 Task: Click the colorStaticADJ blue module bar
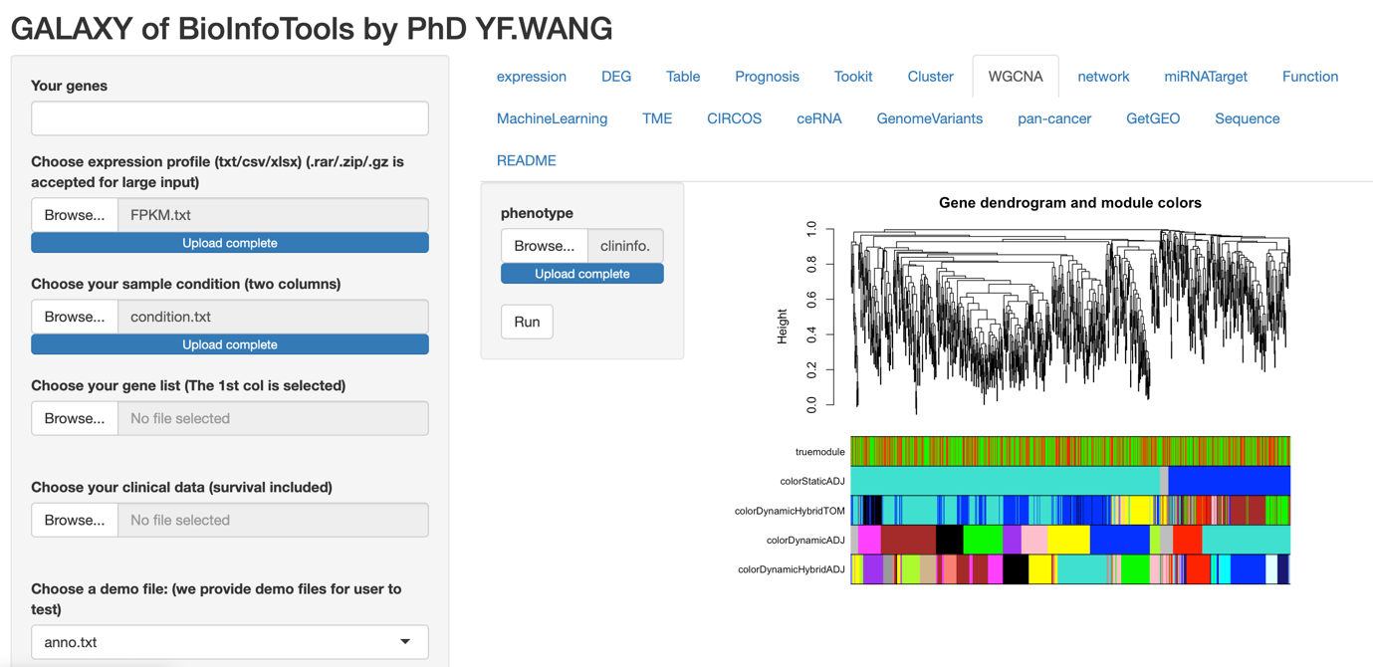pos(1229,481)
